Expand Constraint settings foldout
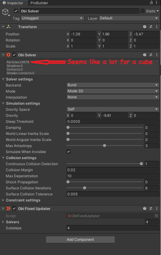 point(3,200)
